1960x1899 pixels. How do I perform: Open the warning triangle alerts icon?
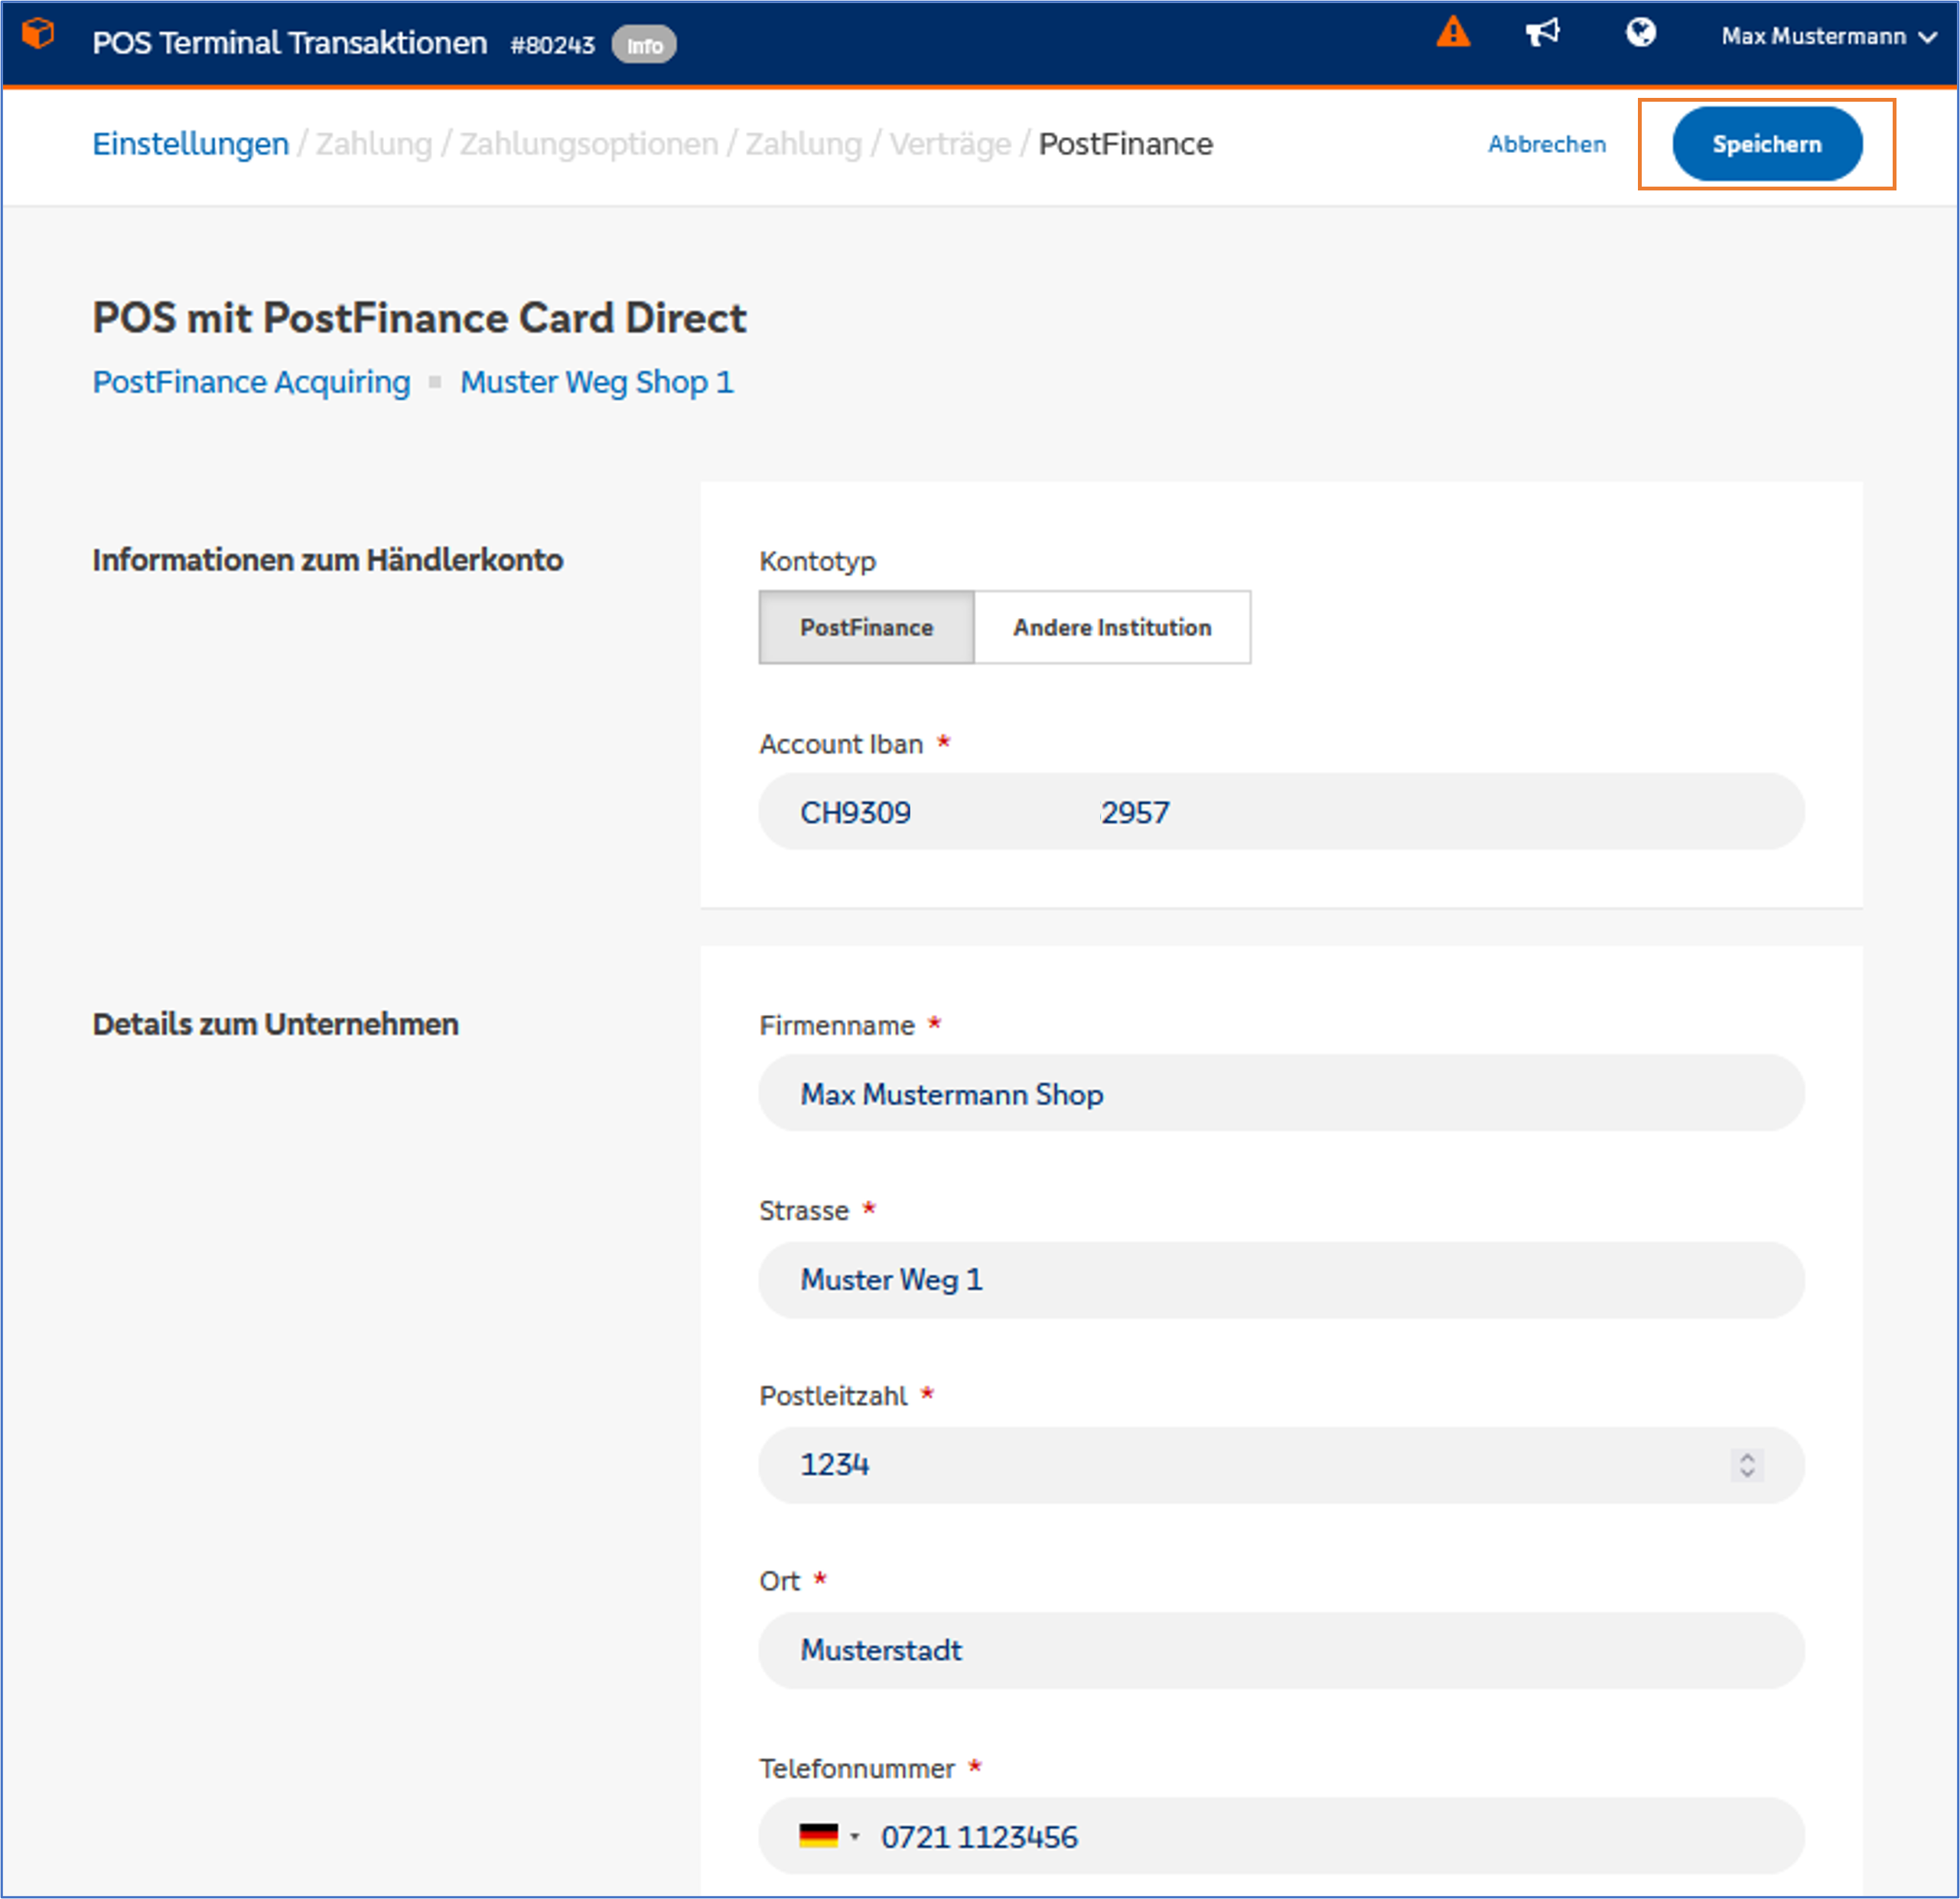coord(1453,33)
